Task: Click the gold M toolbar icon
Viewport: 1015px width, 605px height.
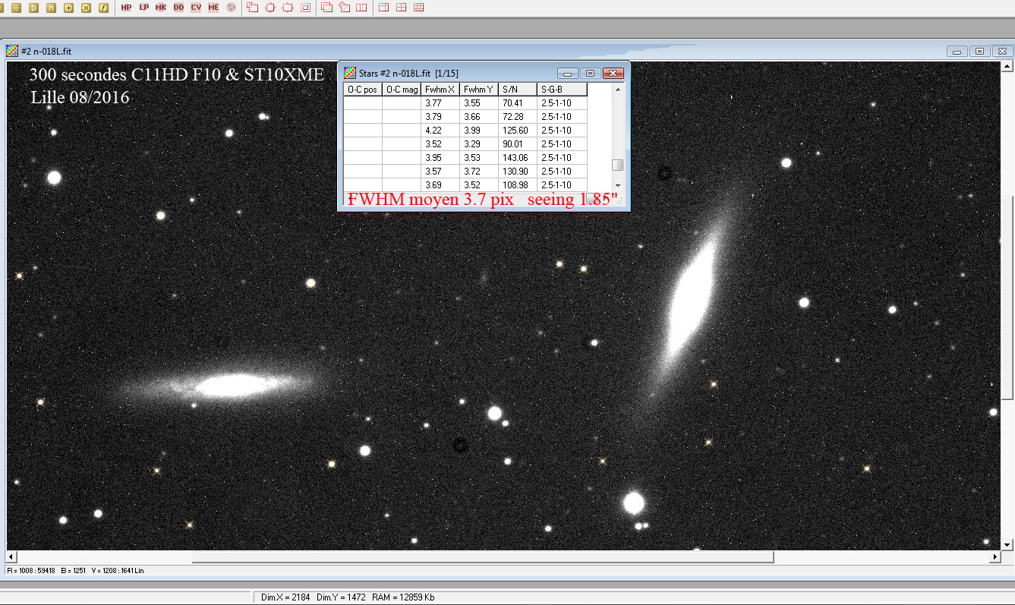Action: pos(51,7)
